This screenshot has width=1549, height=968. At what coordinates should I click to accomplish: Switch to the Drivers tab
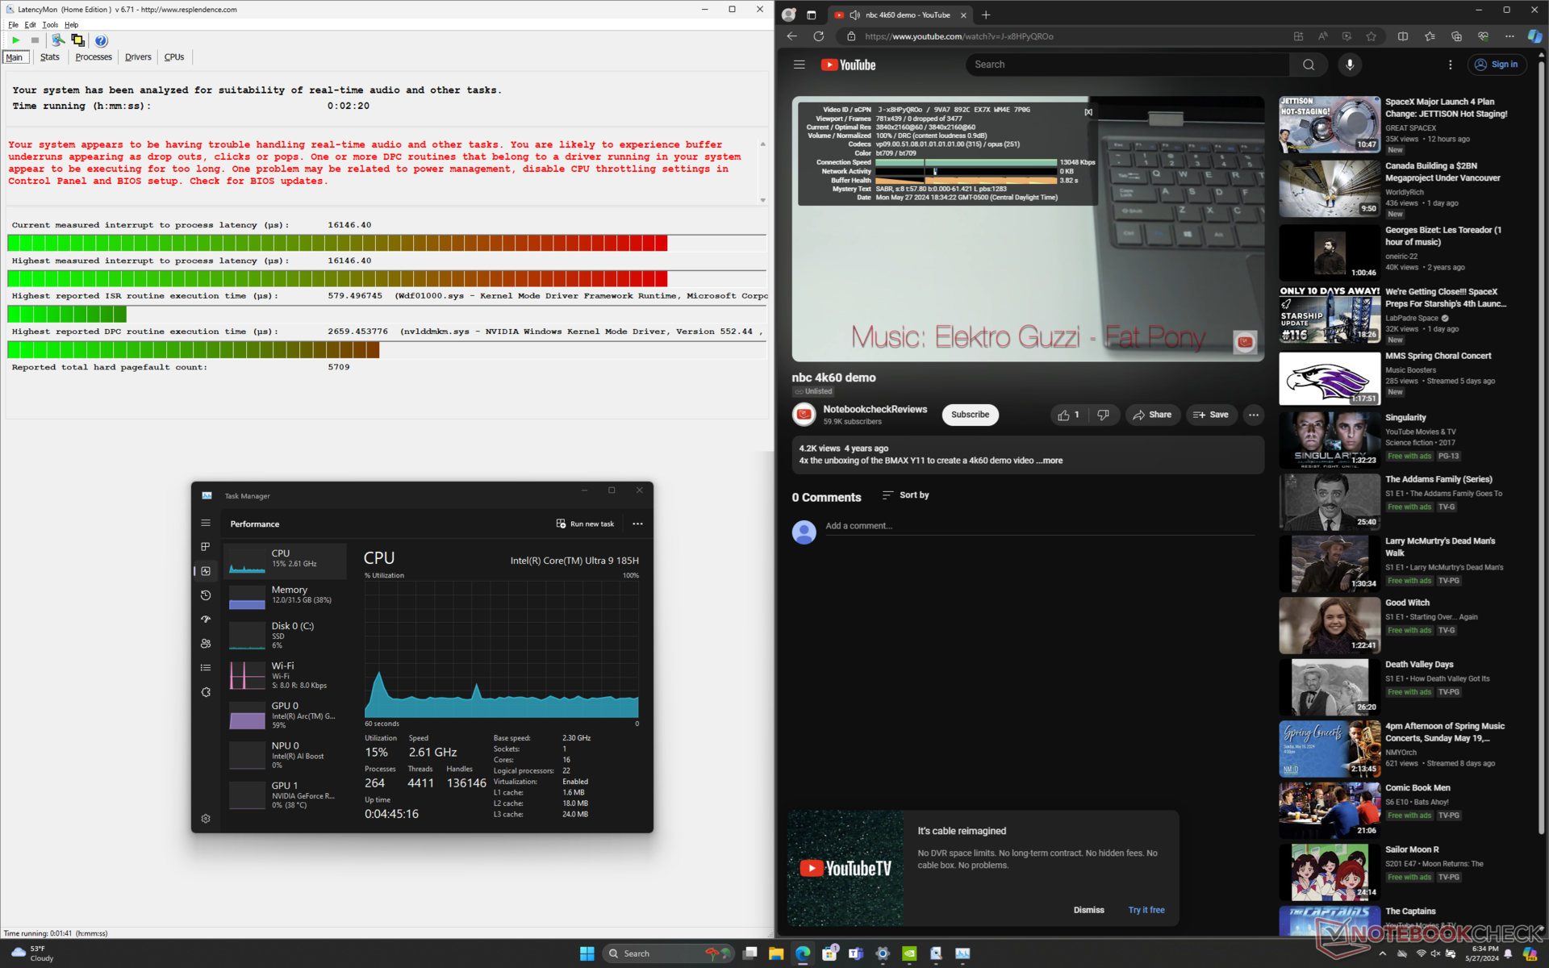coord(138,57)
